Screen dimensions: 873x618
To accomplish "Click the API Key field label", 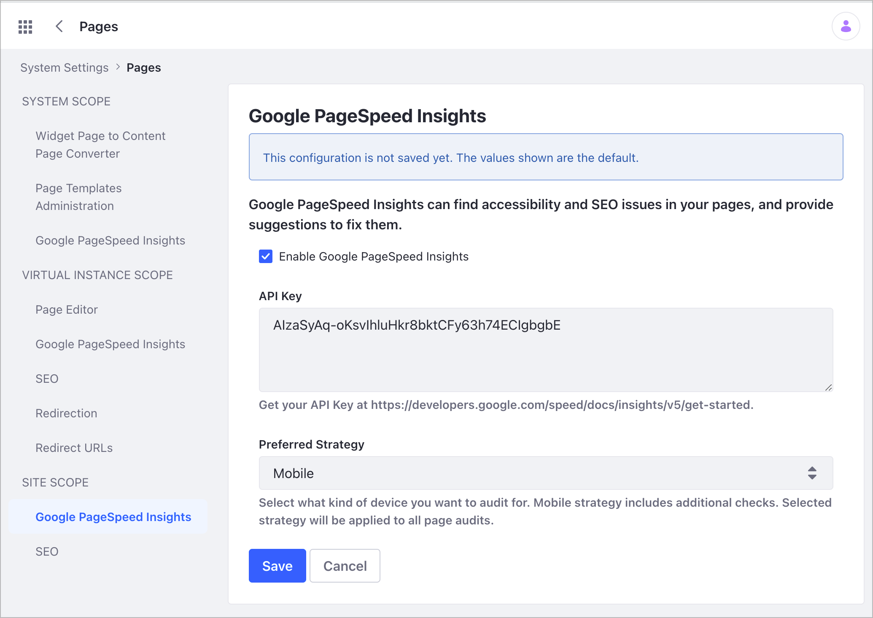I will tap(280, 296).
